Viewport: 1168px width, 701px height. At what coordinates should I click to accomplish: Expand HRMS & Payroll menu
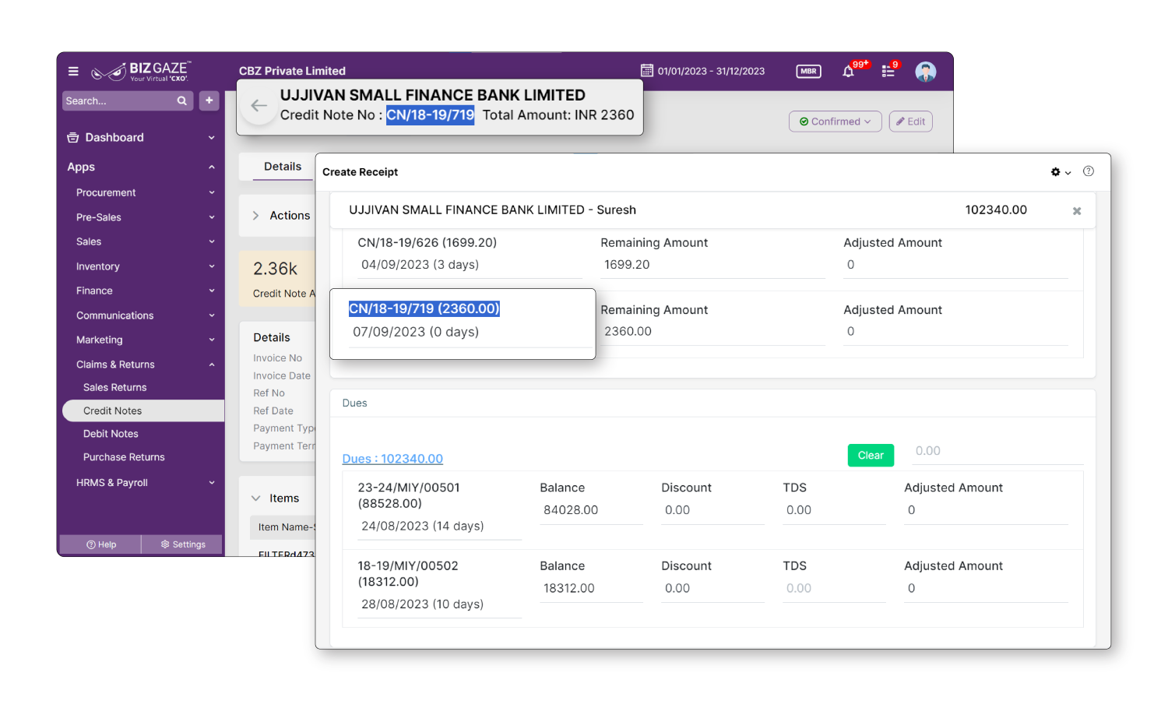(211, 483)
